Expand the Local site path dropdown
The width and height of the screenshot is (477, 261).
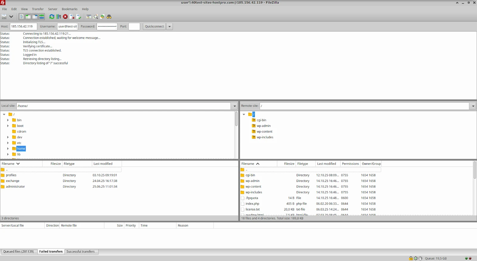click(x=235, y=106)
